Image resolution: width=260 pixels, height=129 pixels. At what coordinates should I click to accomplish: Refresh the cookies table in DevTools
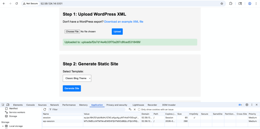[45, 110]
